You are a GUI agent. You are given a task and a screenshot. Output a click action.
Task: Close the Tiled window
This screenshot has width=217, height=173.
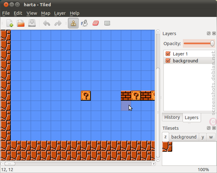click(x=6, y=5)
